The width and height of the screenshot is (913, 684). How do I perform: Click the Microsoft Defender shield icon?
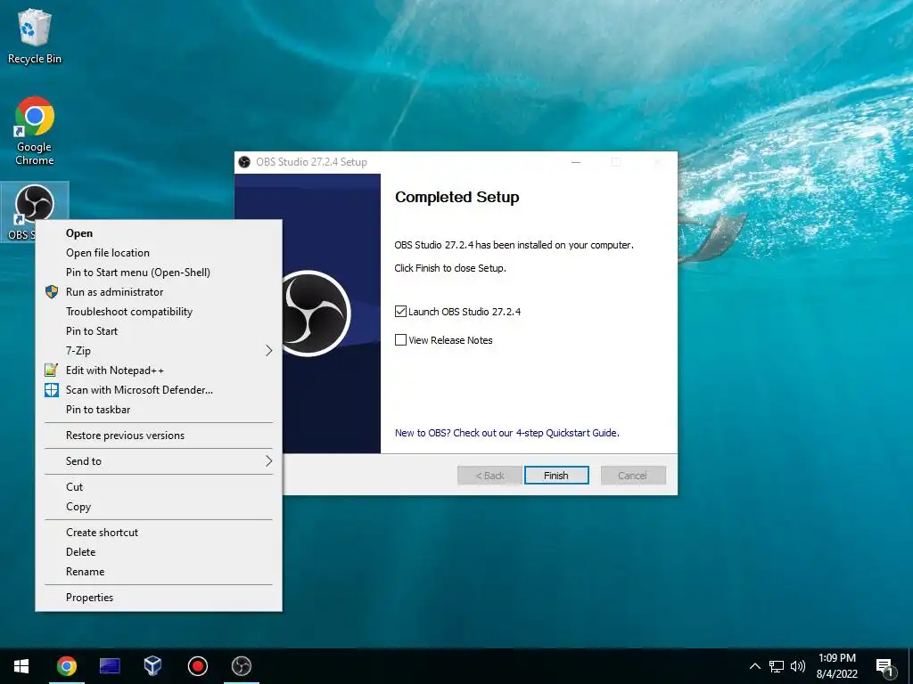(x=52, y=390)
